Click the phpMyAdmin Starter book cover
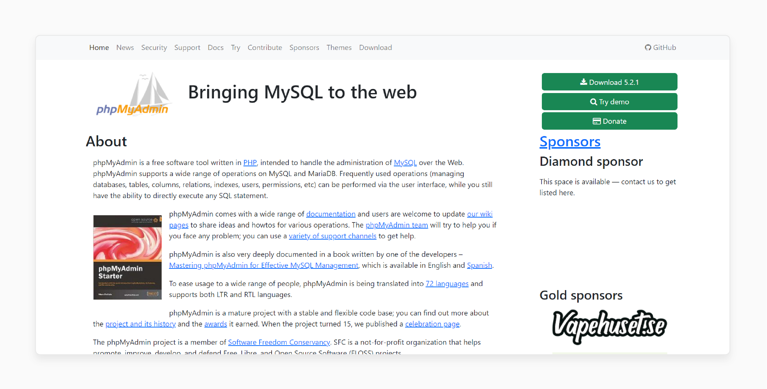The height and width of the screenshot is (389, 767). 127,258
